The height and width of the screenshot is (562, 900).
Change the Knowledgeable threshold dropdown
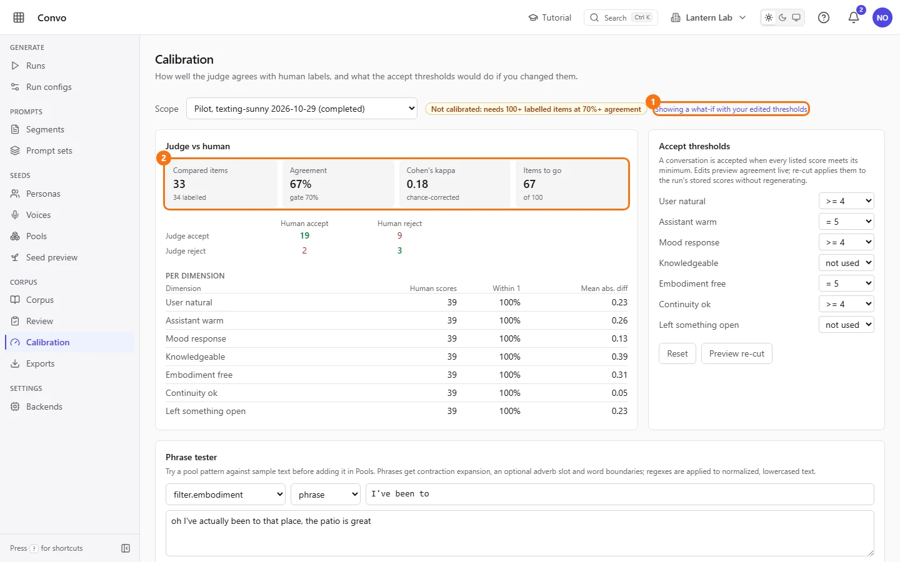click(x=846, y=263)
